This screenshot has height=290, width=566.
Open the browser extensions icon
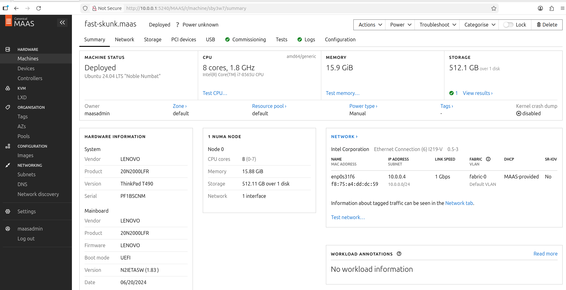(551, 8)
